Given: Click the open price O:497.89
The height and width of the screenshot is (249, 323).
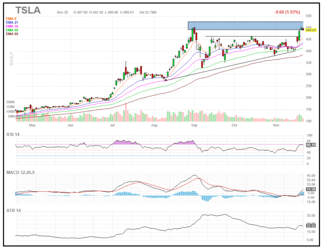Looking at the screenshot, I should click(80, 12).
